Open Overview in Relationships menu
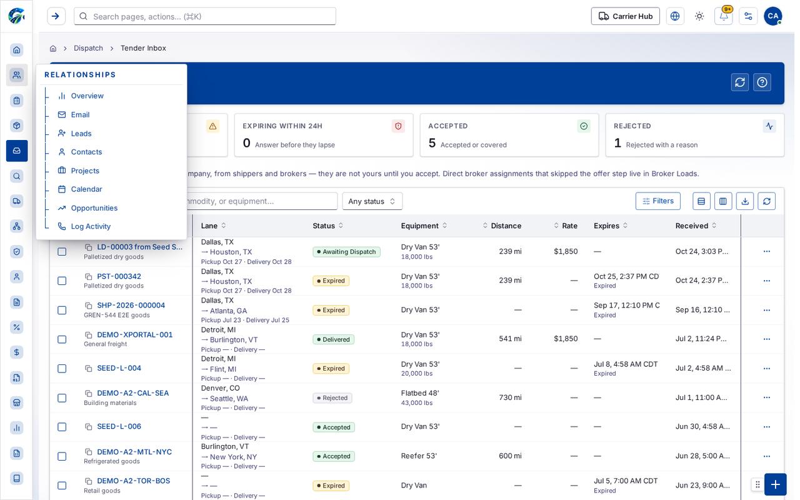800x500 pixels. tap(87, 96)
